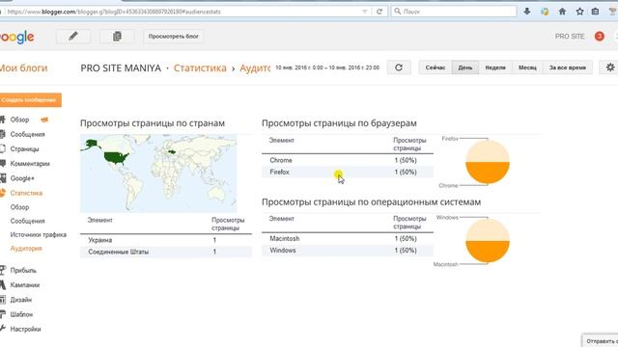Open the posts list pages icon
This screenshot has height=347, width=618.
[117, 37]
